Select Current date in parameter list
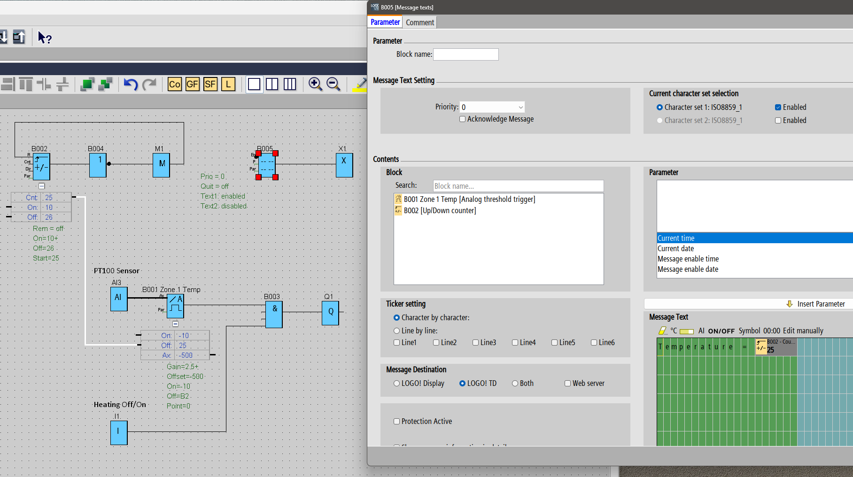Image resolution: width=853 pixels, height=477 pixels. point(675,249)
